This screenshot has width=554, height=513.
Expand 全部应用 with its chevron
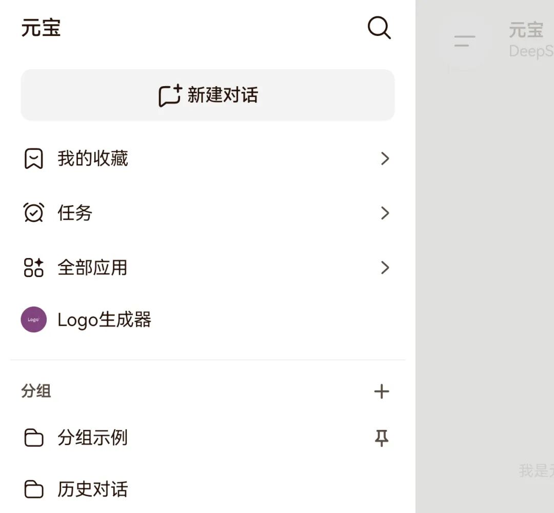click(x=385, y=267)
